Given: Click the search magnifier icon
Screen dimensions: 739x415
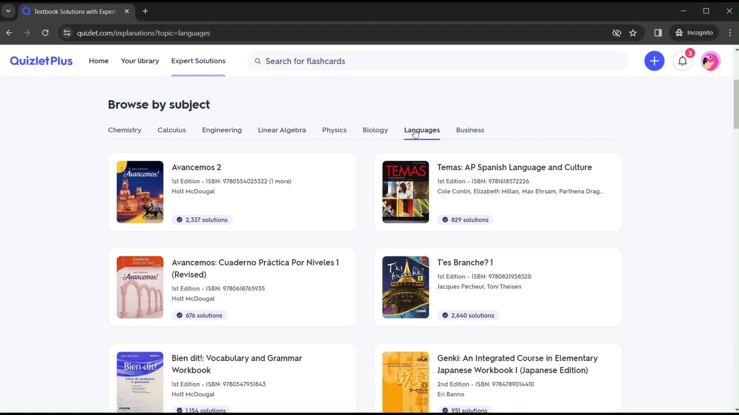Looking at the screenshot, I should (x=258, y=61).
